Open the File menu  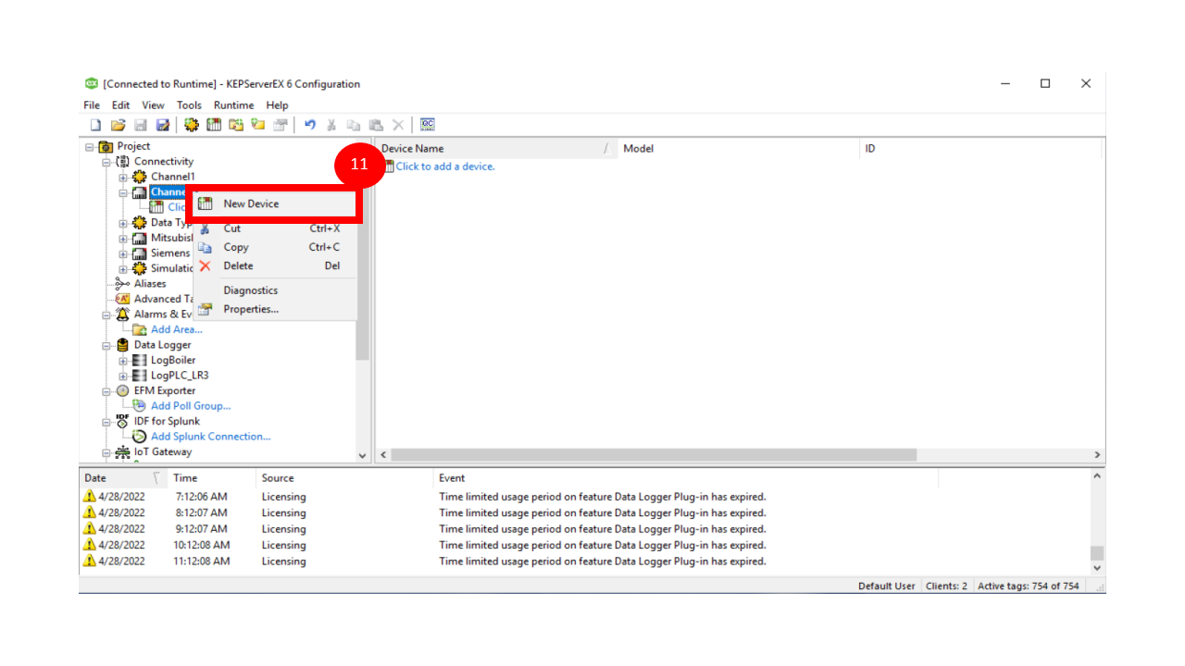pos(92,105)
